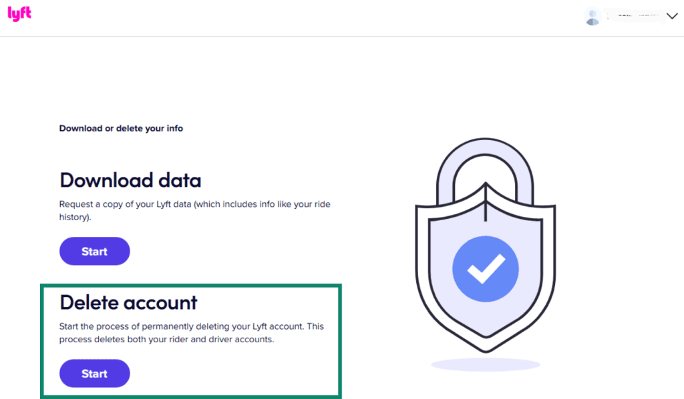The height and width of the screenshot is (399, 684).
Task: Start the Download data request
Action: click(x=94, y=251)
